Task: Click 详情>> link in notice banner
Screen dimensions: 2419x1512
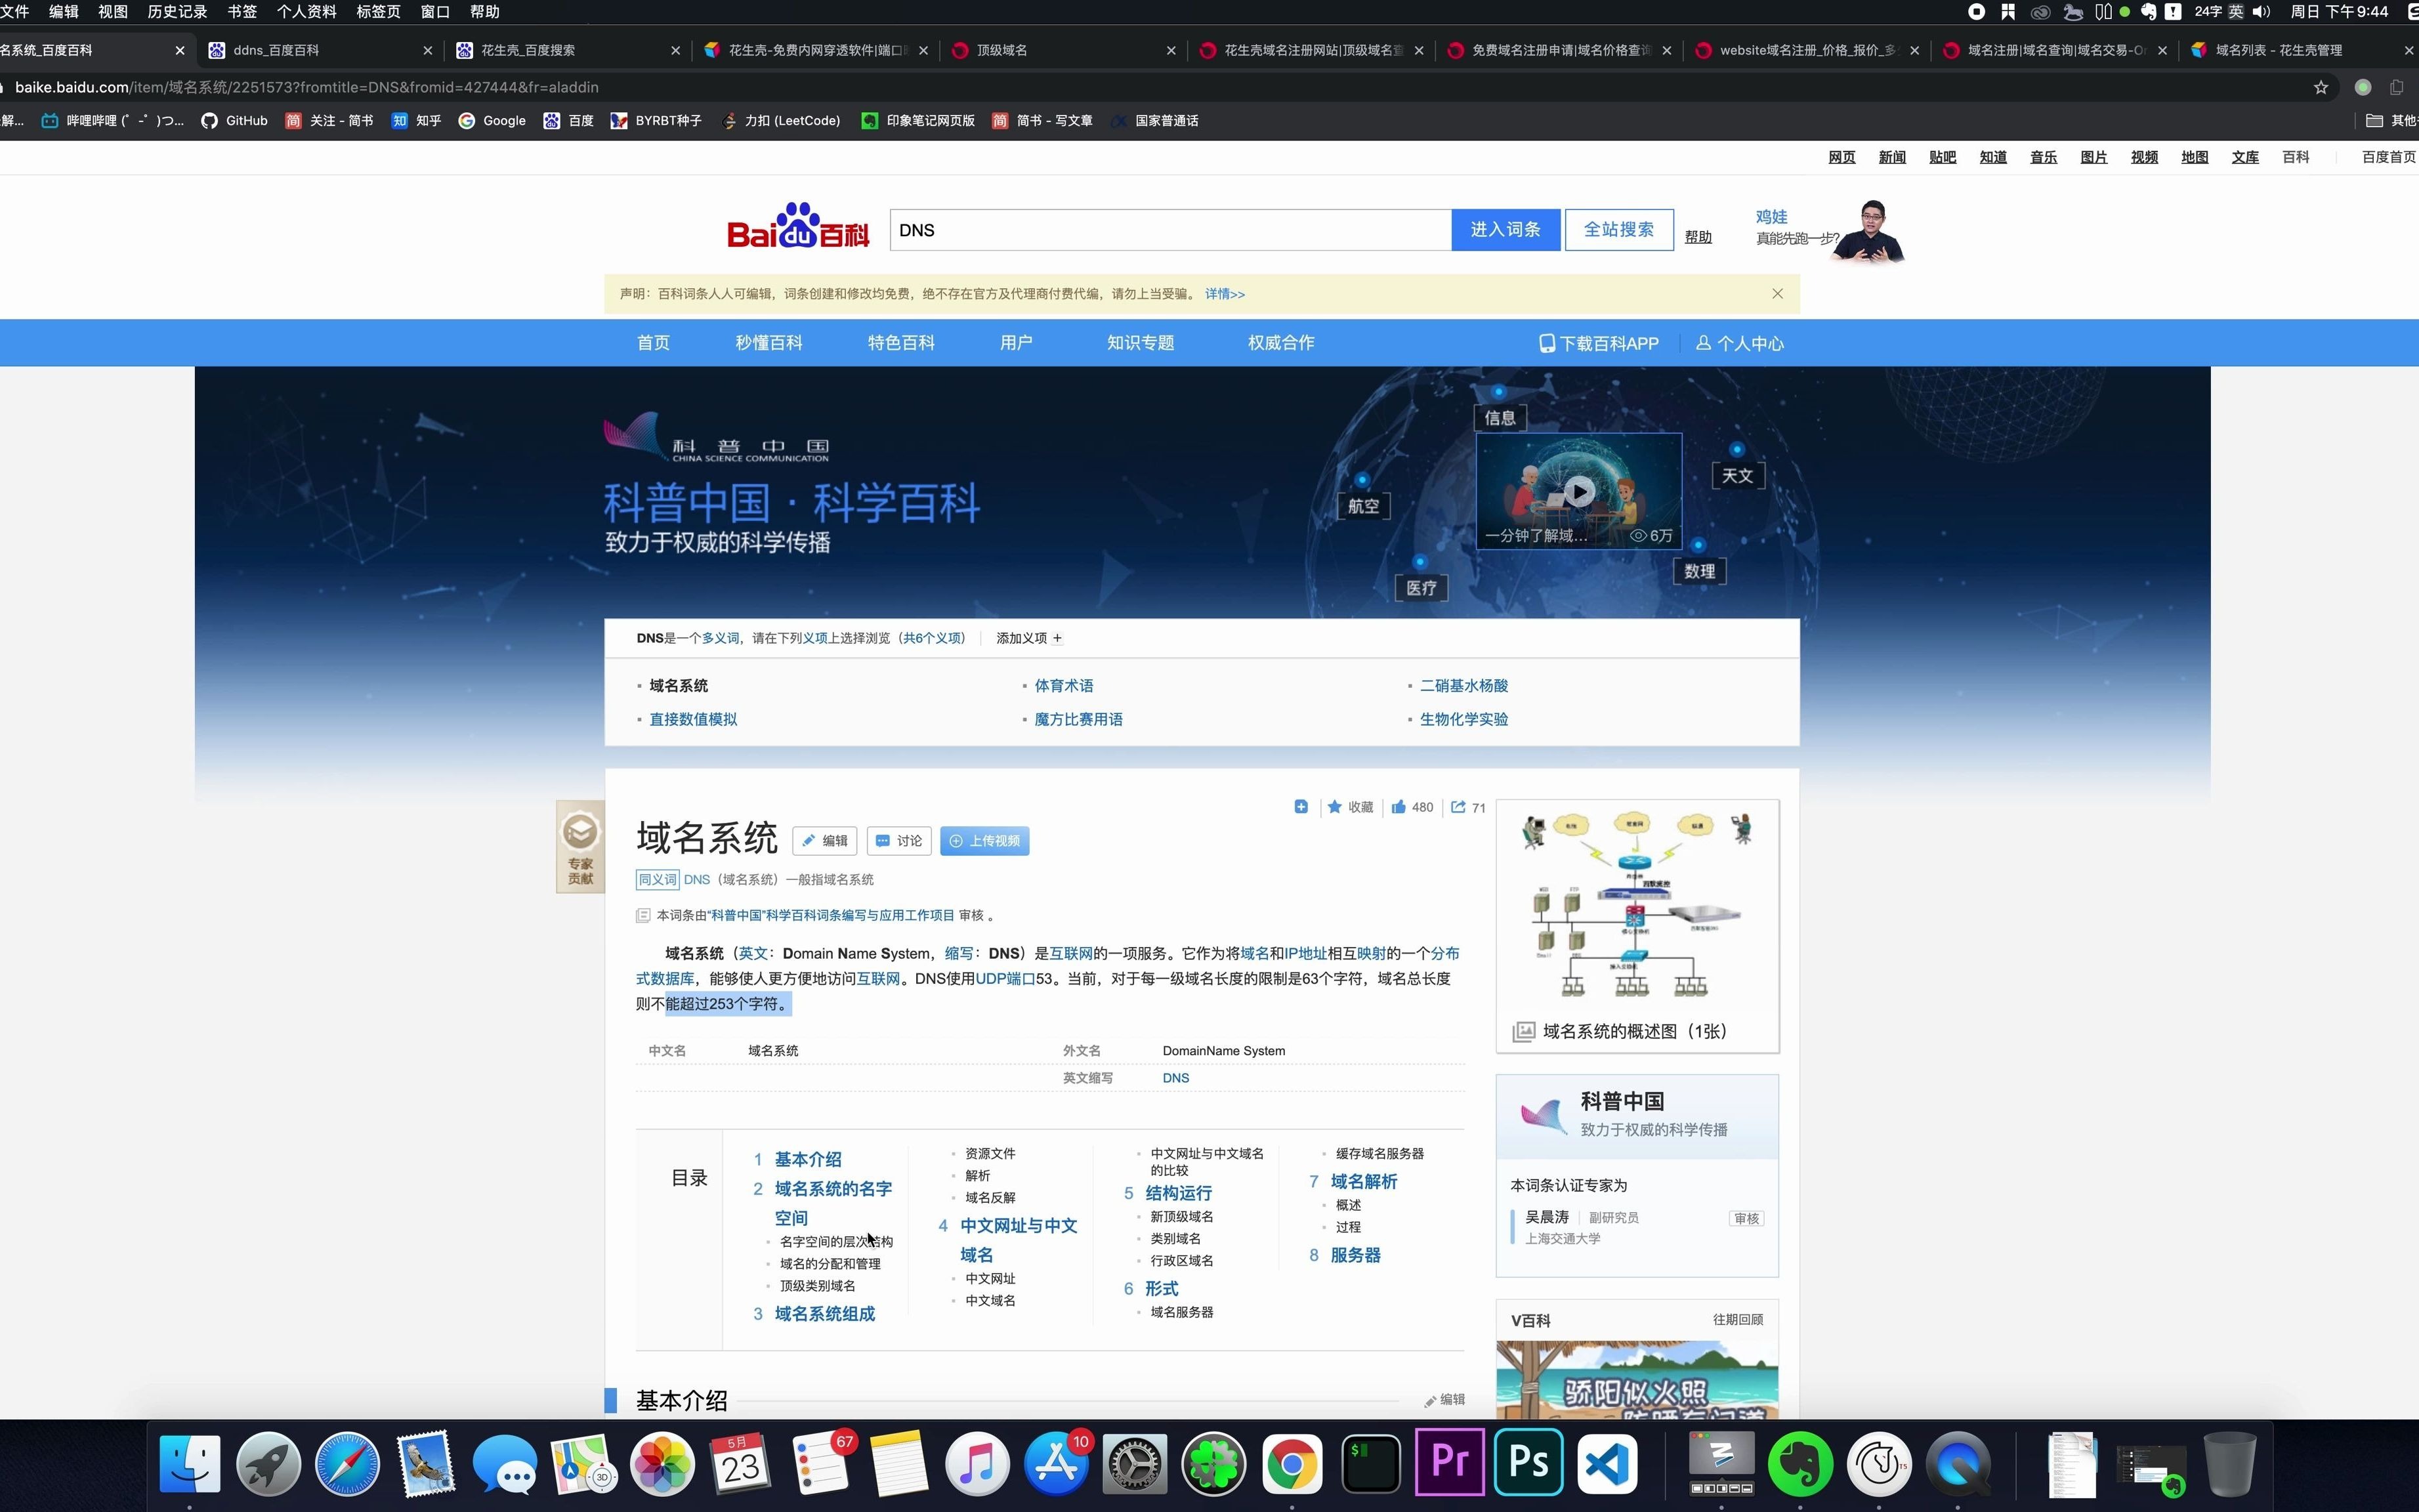Action: pyautogui.click(x=1225, y=294)
